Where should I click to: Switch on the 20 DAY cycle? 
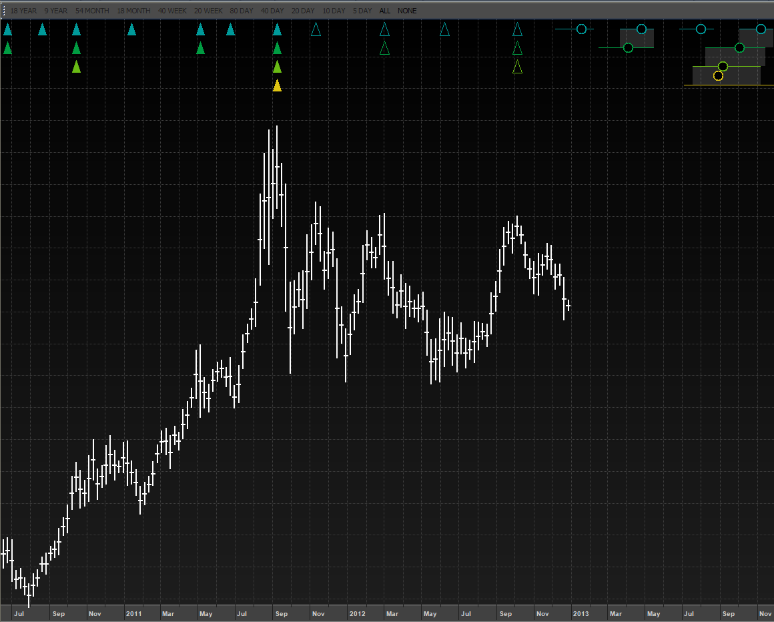[x=303, y=11]
